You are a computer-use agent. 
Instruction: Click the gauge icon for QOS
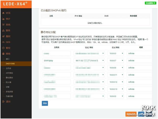(x=3, y=42)
